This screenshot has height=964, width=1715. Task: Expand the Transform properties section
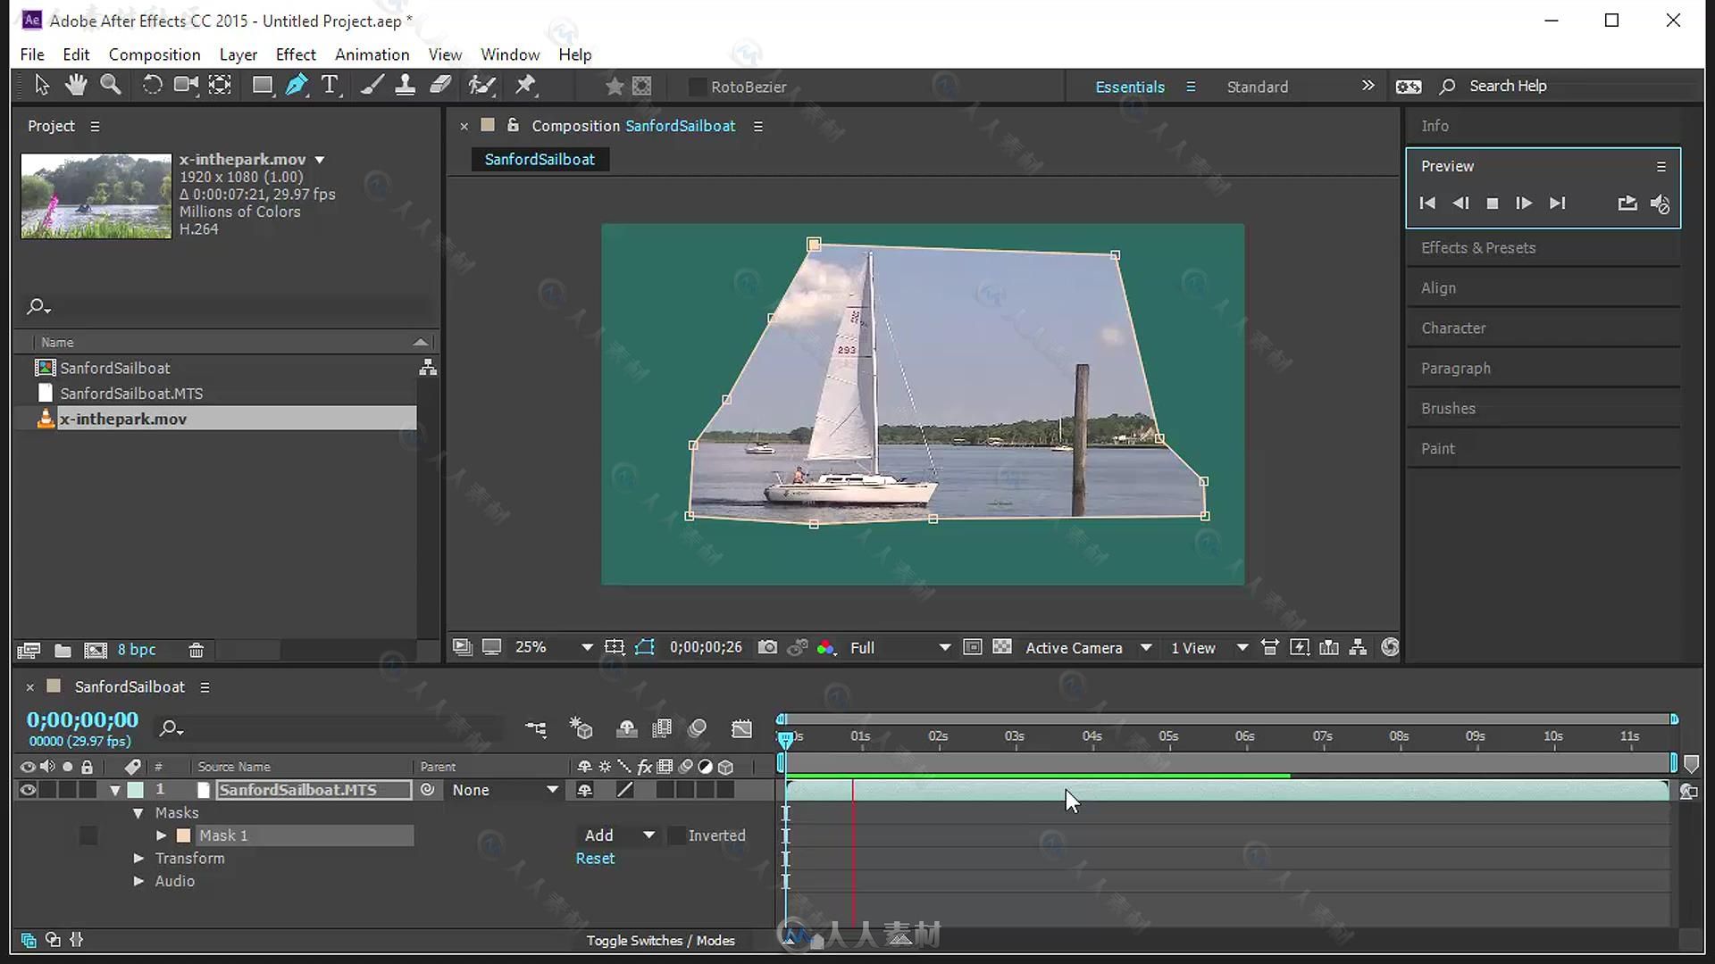pyautogui.click(x=138, y=857)
